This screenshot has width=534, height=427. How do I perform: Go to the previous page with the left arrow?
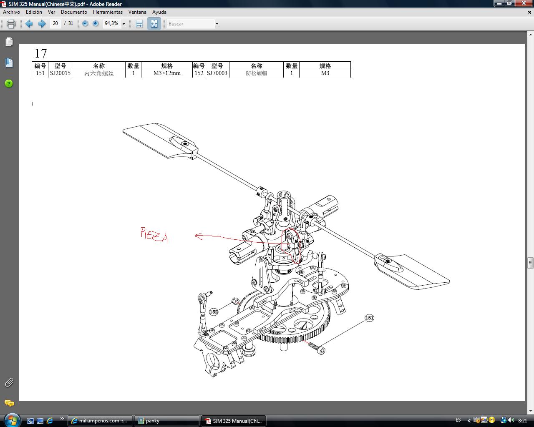29,24
